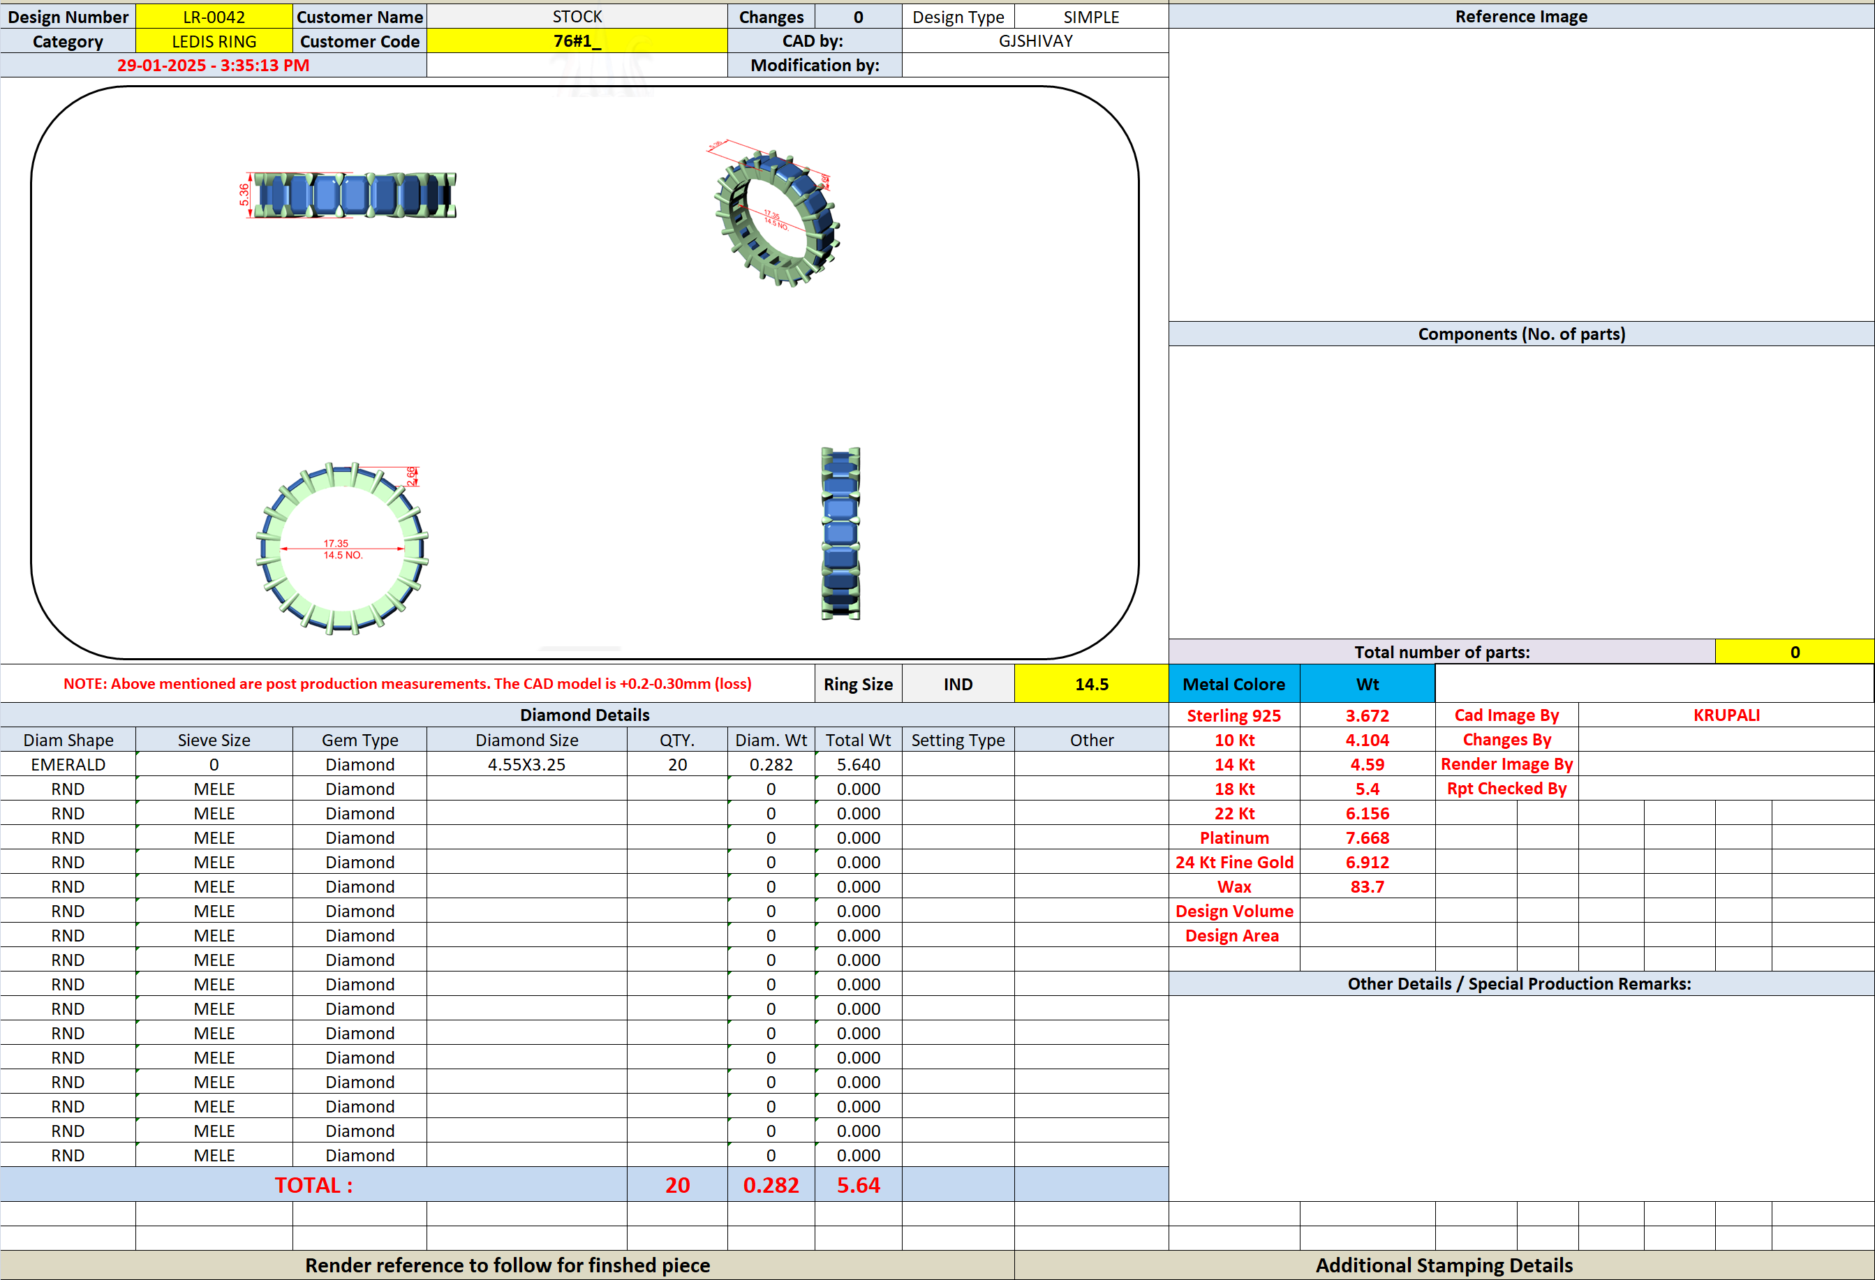Click the front view ring with 17.35 dimension
The image size is (1875, 1280).
point(341,549)
